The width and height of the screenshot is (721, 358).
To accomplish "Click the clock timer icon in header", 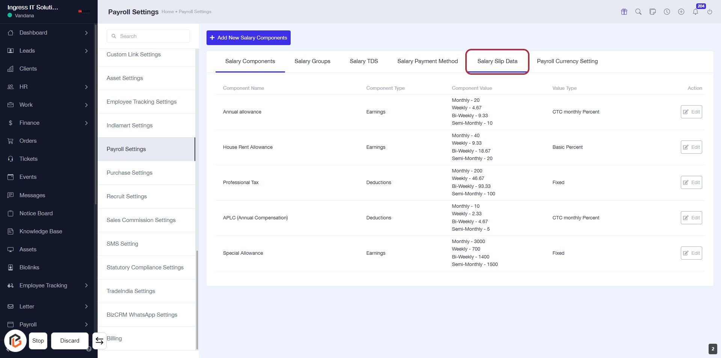I will 667,12.
